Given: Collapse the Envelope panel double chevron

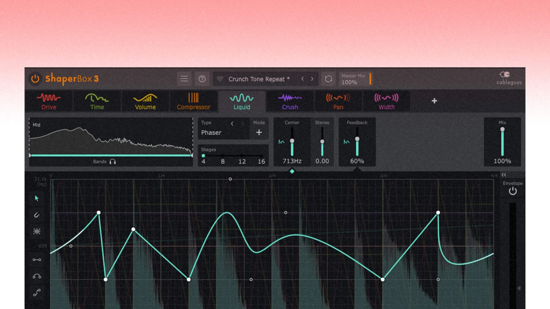Looking at the screenshot, I should [x=504, y=175].
